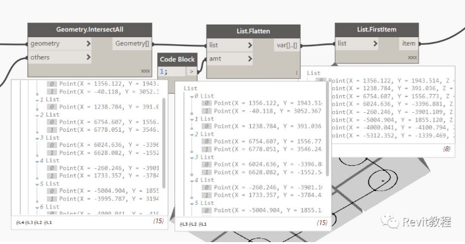Collapse 4 List in Flatten preview
Viewport: 465px width, 244px height.
pyautogui.click(x=192, y=180)
